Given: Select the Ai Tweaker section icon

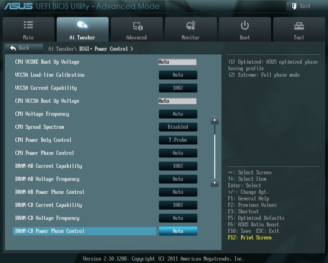Looking at the screenshot, I should (x=83, y=25).
